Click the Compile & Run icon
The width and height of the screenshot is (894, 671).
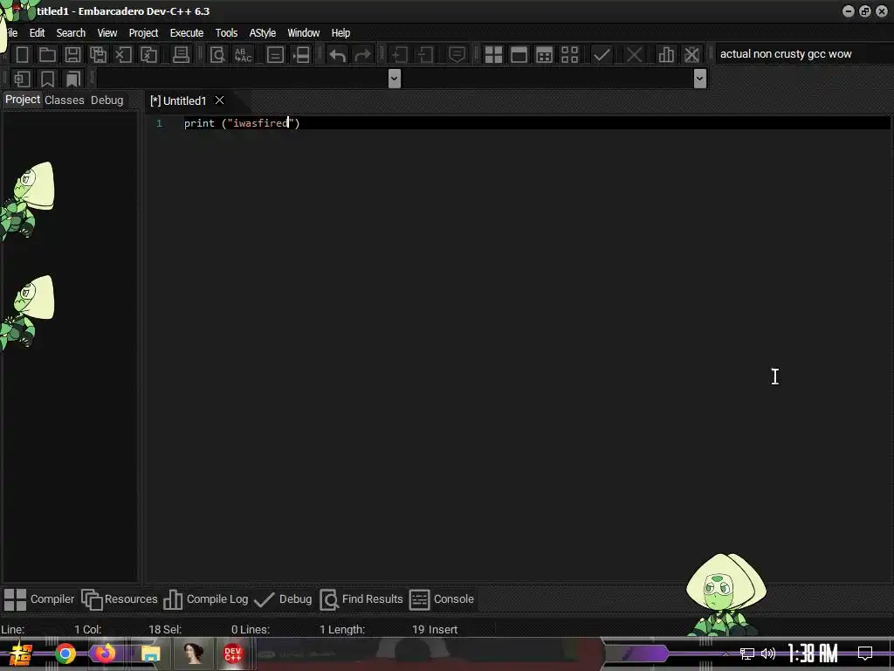click(x=544, y=55)
